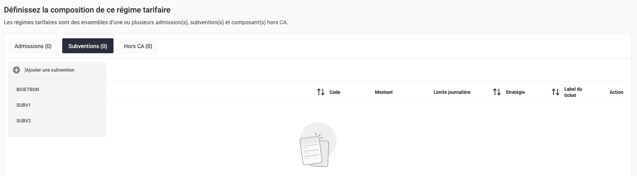Viewport: 637px width, 176px height.
Task: Click the Label du ticket header text
Action: (573, 92)
